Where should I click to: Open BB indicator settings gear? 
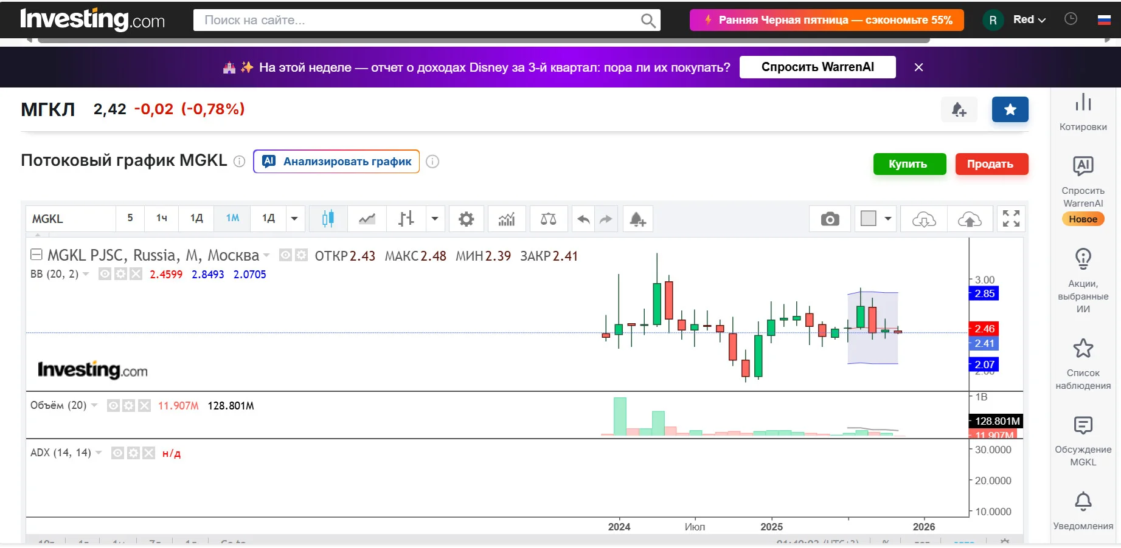coord(120,274)
